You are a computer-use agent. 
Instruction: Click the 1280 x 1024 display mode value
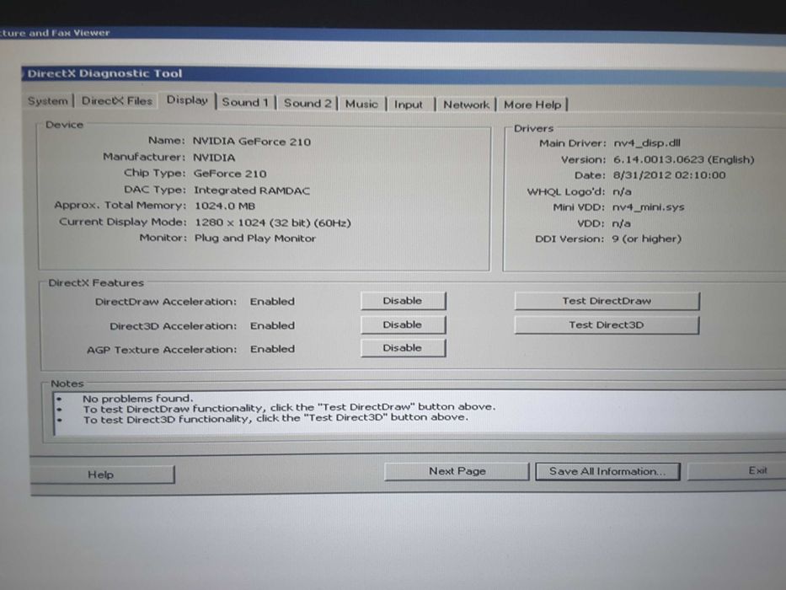pos(273,223)
